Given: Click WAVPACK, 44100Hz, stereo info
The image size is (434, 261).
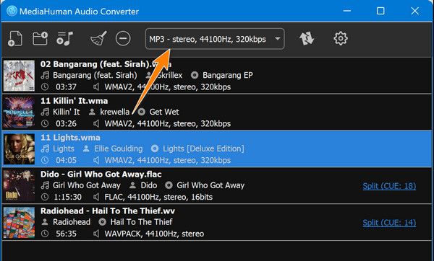Looking at the screenshot, I should point(154,234).
